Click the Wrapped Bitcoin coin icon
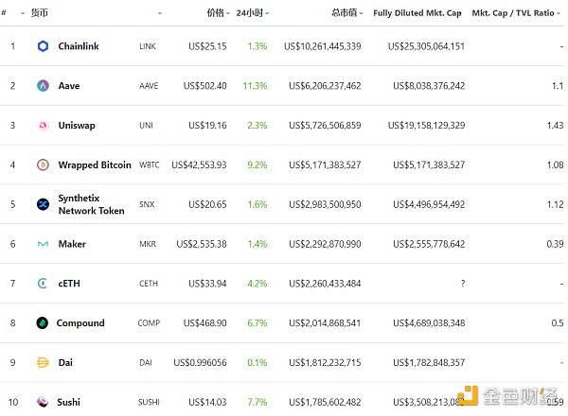Screen dimensions: 568x416 click(43, 165)
